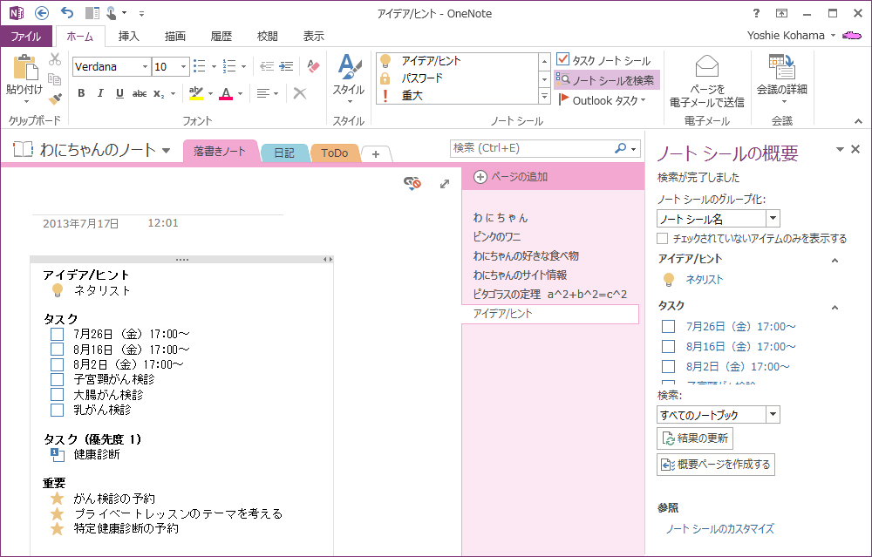Open the ノート シールのカスタマイズ link
Screen dimensions: 872x557
point(720,528)
